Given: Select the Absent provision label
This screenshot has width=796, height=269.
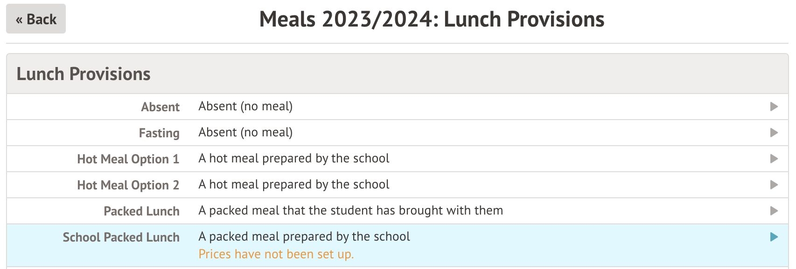Looking at the screenshot, I should [160, 107].
